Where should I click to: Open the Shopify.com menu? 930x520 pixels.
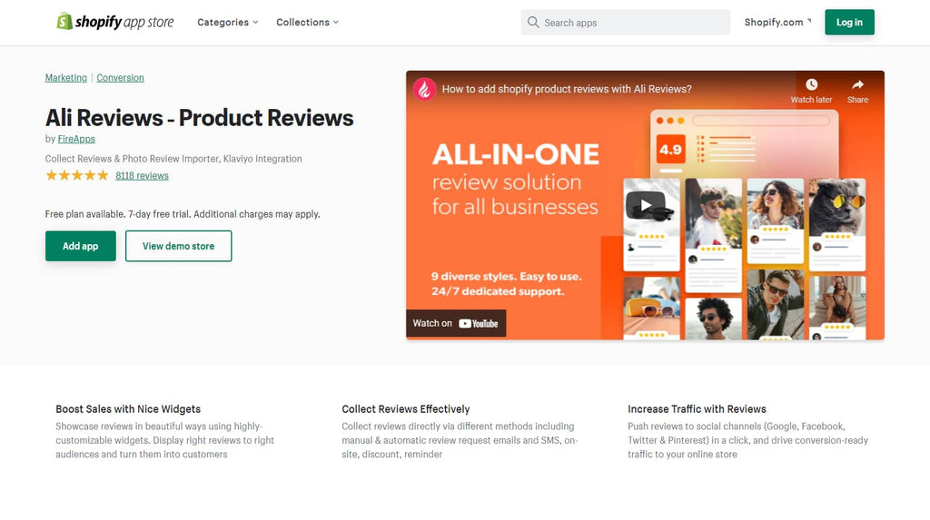(x=777, y=23)
